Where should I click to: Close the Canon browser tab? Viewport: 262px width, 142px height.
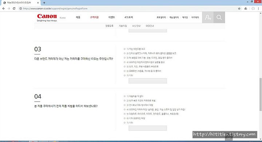[x=38, y=3]
